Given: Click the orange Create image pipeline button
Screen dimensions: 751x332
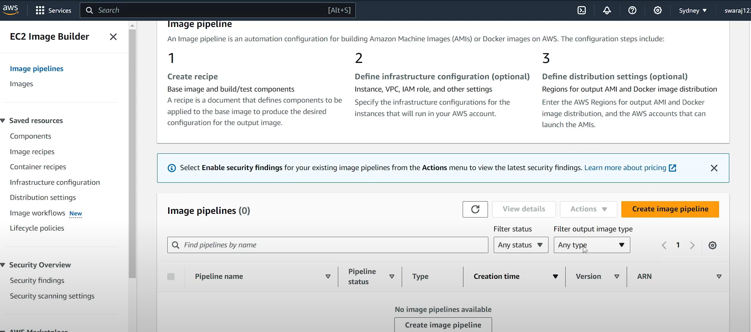Looking at the screenshot, I should [670, 209].
